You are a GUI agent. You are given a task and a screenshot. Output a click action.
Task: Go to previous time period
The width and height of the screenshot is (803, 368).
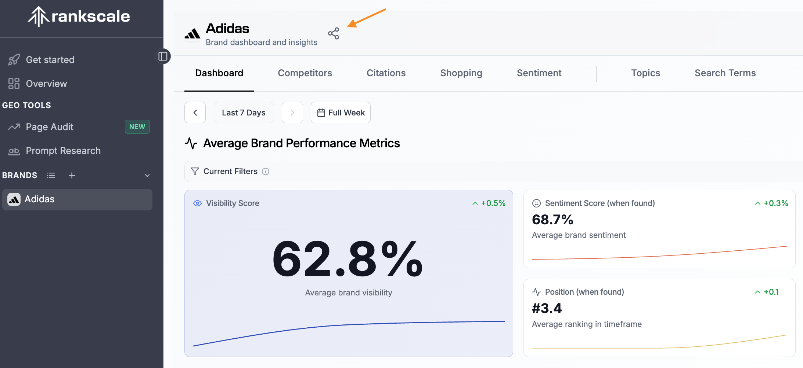(195, 113)
